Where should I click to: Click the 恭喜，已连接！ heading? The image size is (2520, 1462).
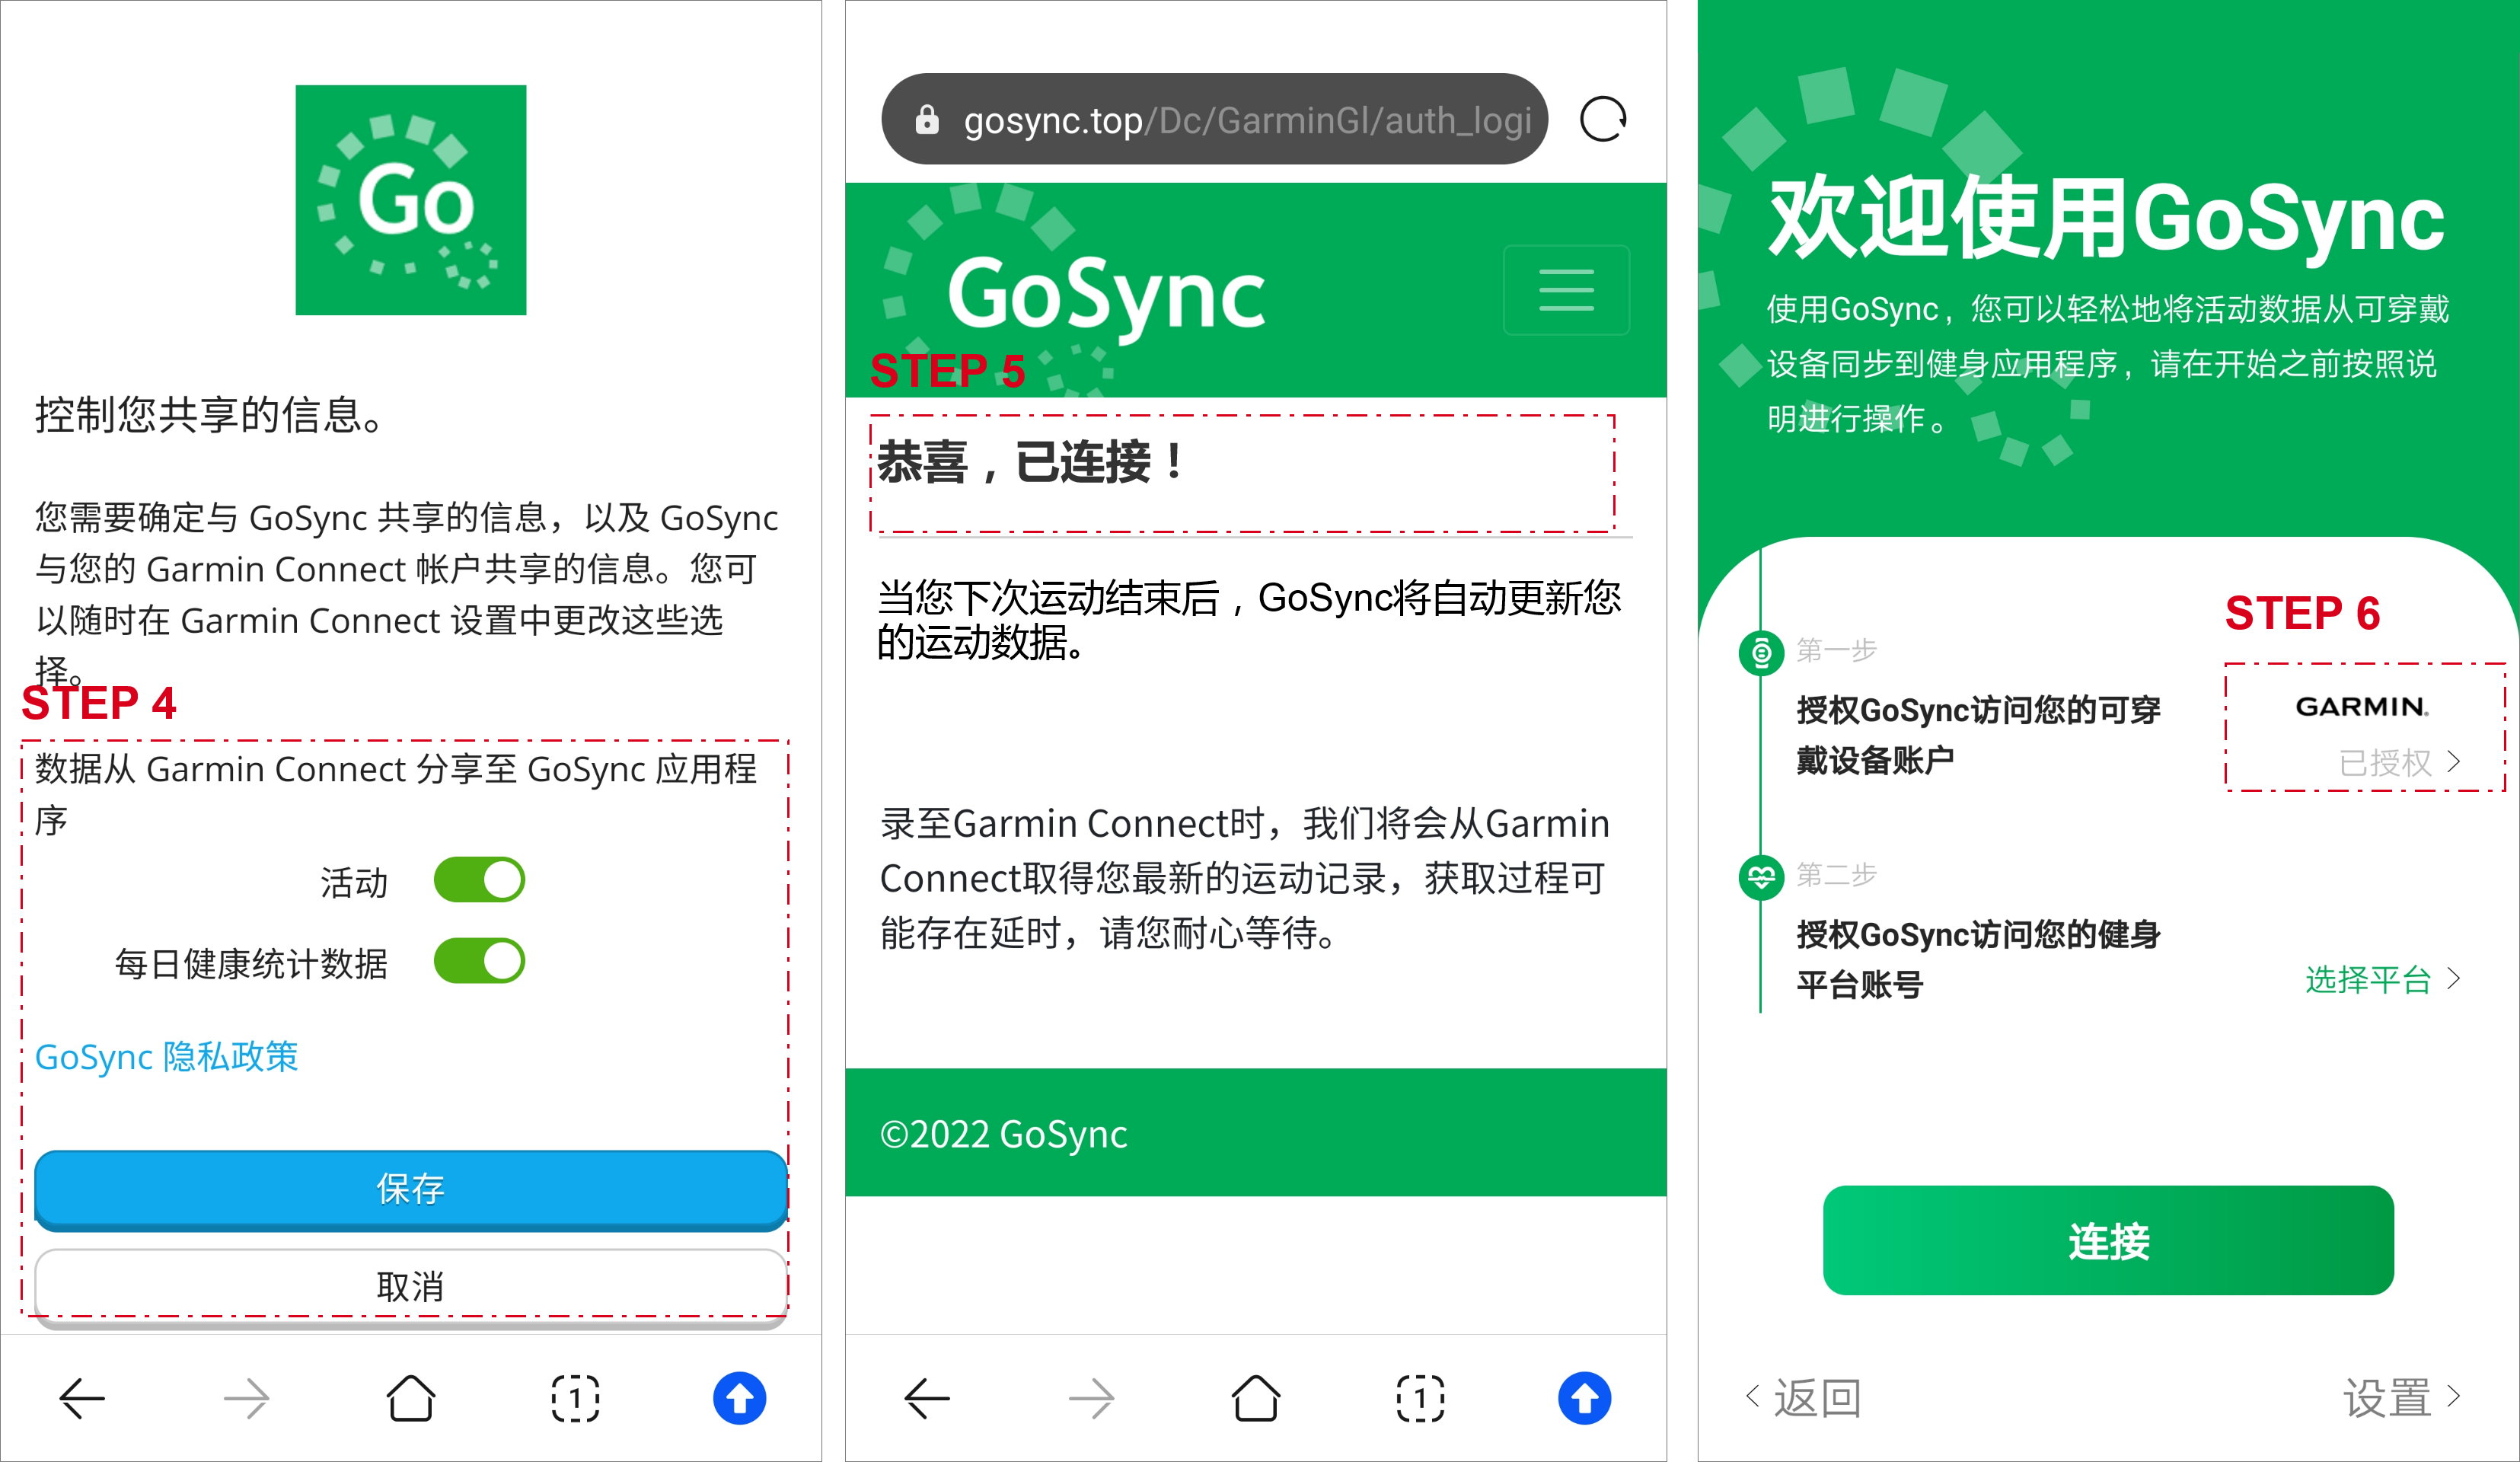click(1031, 463)
